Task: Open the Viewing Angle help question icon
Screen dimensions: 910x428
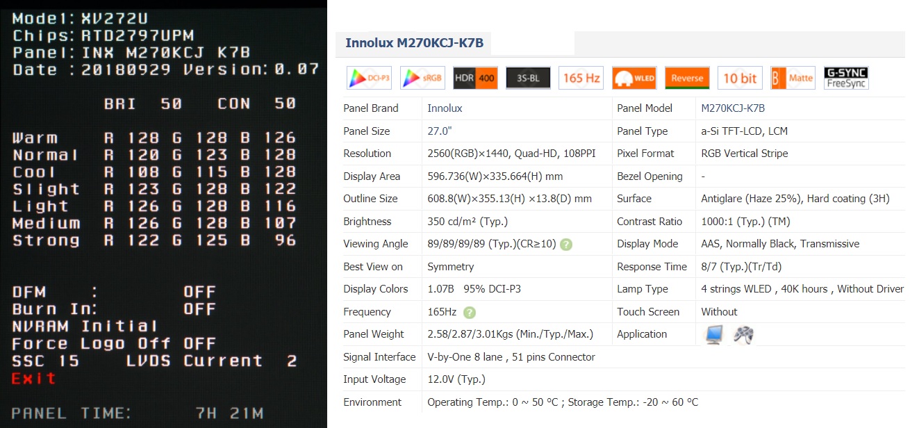Action: pos(566,245)
